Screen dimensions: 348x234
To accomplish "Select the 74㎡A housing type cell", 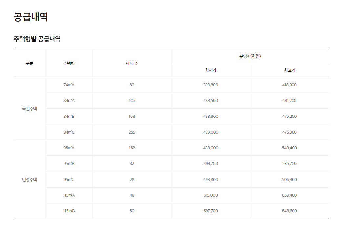I will point(69,85).
